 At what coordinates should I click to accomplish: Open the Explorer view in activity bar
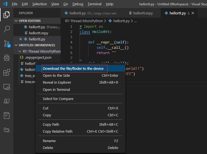pyautogui.click(x=7, y=14)
